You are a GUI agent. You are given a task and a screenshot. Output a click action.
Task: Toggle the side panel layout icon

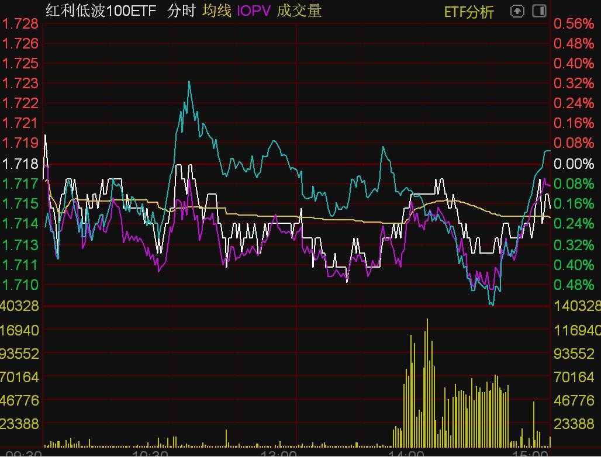click(x=539, y=11)
